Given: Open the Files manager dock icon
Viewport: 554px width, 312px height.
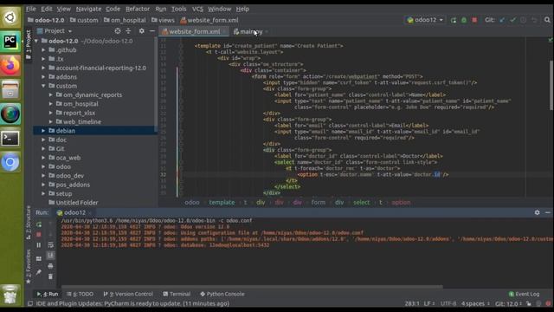Looking at the screenshot, I should coord(10,90).
